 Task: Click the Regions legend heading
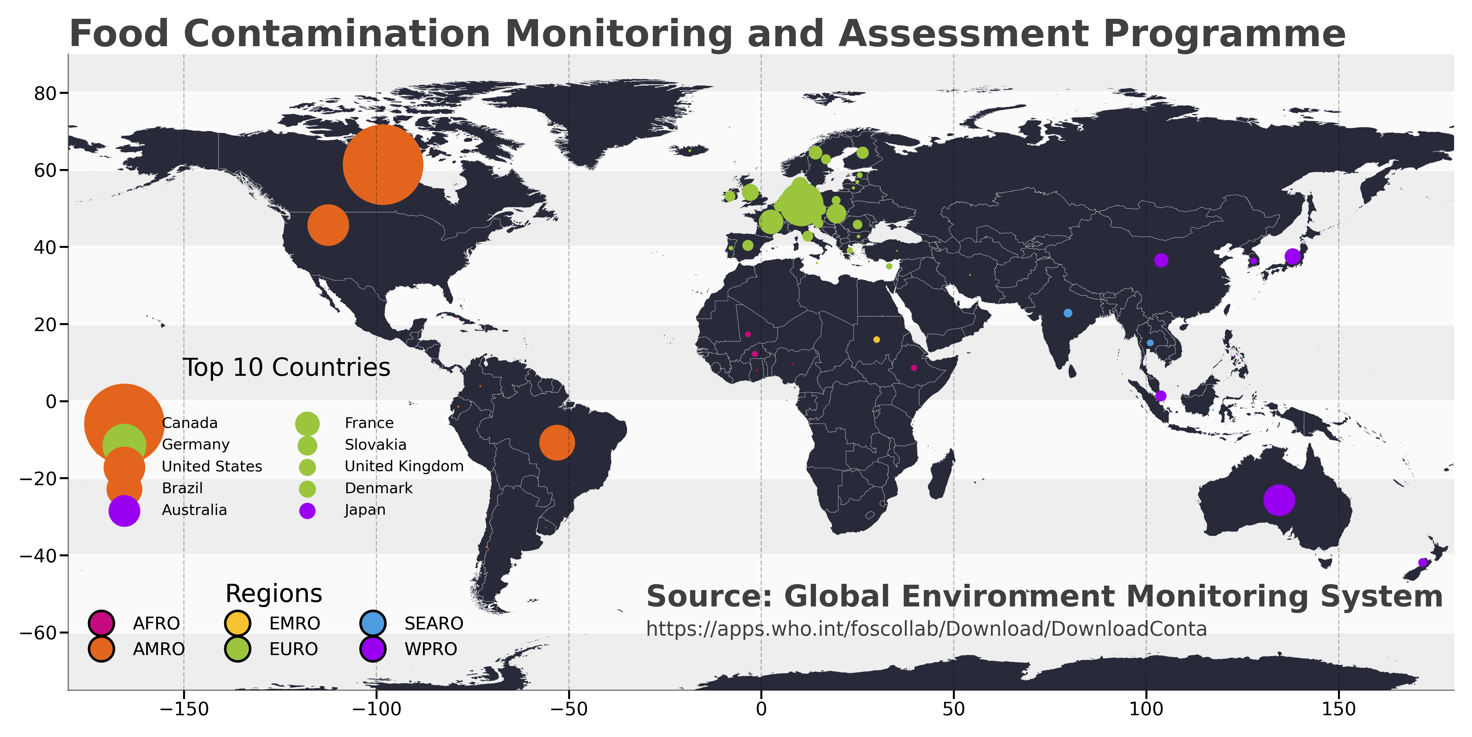pyautogui.click(x=274, y=594)
